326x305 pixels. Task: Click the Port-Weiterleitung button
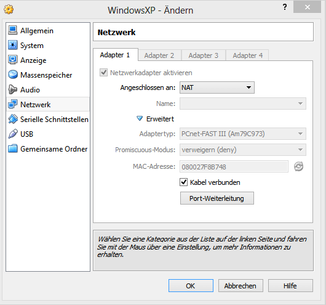coord(217,198)
